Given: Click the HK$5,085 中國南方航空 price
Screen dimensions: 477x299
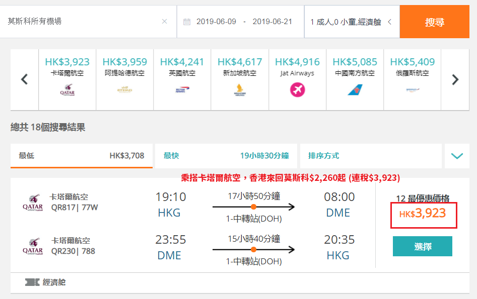Looking at the screenshot, I should (x=355, y=62).
